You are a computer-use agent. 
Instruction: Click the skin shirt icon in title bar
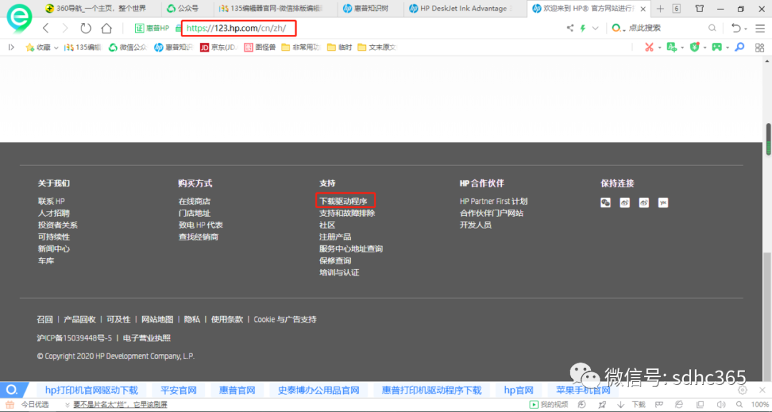point(699,9)
